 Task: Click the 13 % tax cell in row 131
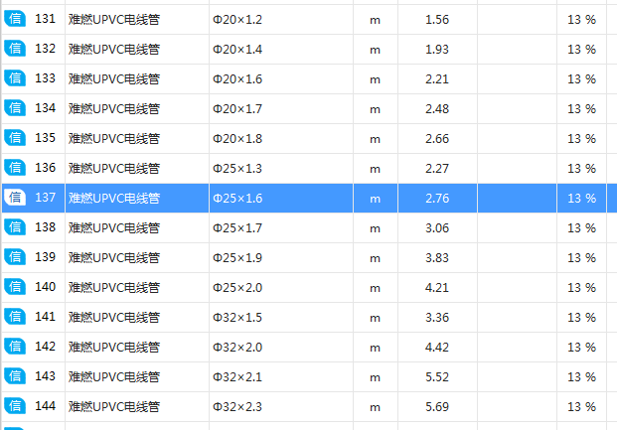click(581, 19)
